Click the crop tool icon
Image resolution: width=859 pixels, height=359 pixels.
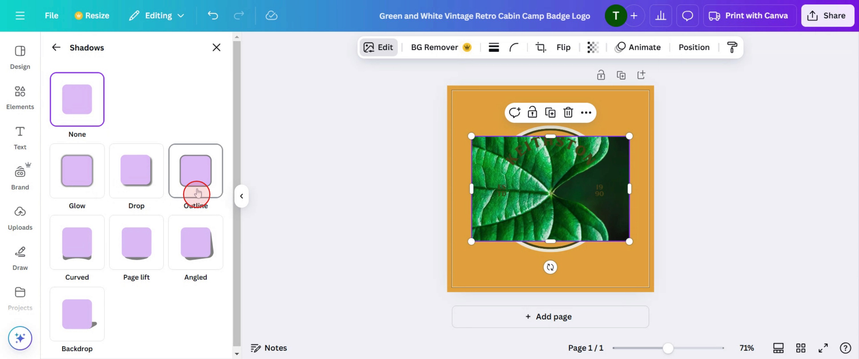[541, 47]
